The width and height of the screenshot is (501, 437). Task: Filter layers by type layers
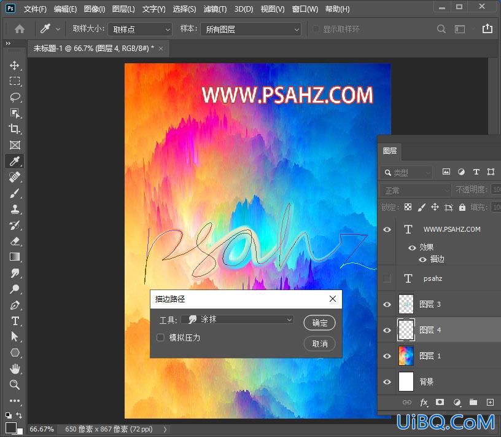[476, 172]
